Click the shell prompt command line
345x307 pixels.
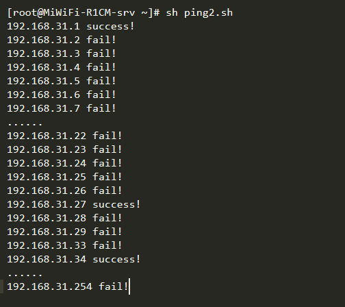point(120,12)
